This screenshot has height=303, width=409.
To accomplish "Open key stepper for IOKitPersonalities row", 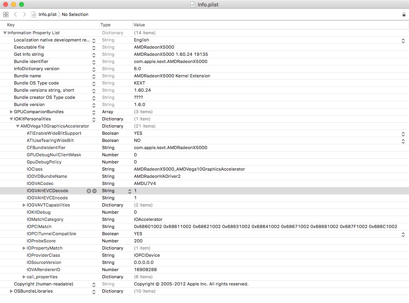I will [94, 120].
